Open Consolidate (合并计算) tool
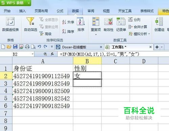 pyautogui.click(x=138, y=27)
